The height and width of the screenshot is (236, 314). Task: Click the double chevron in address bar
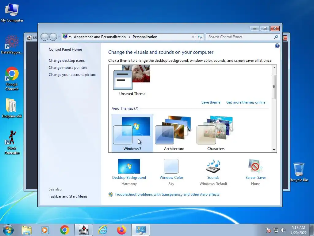(70, 37)
